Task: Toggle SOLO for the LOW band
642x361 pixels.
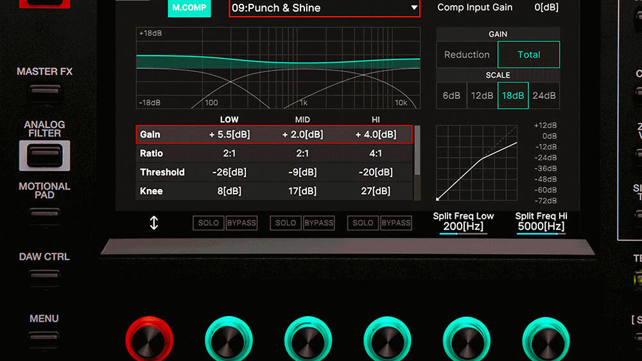Action: coord(209,223)
